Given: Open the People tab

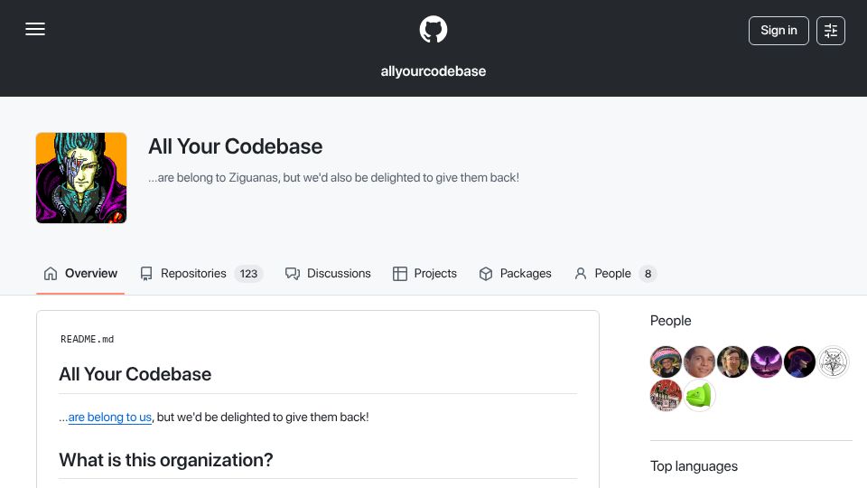Looking at the screenshot, I should pos(615,273).
